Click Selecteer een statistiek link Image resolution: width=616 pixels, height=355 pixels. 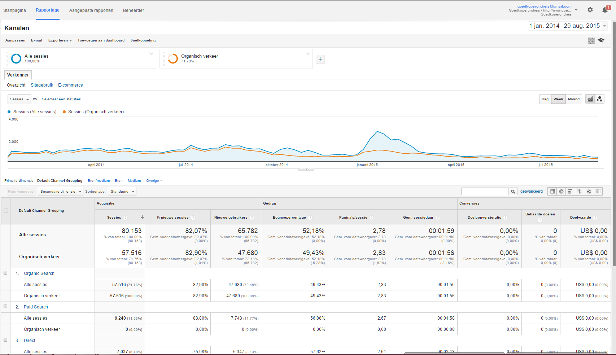61,99
